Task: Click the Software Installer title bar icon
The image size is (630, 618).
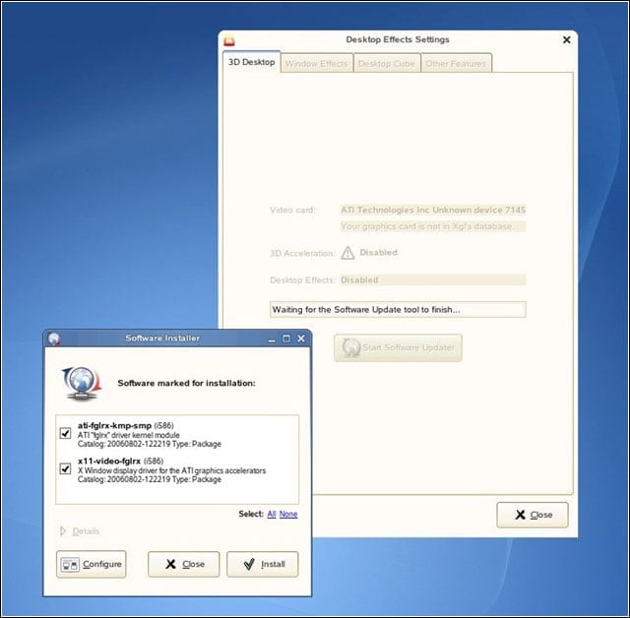Action: 54,339
